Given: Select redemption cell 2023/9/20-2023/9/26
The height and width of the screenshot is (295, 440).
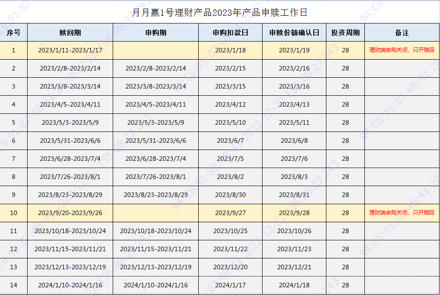Looking at the screenshot, I should tap(70, 213).
